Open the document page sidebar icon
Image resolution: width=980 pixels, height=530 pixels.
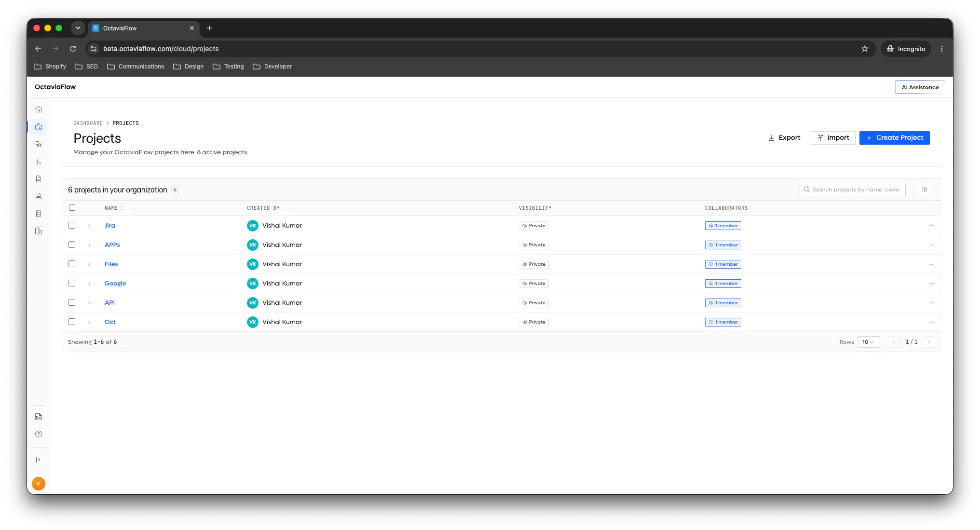click(x=39, y=179)
